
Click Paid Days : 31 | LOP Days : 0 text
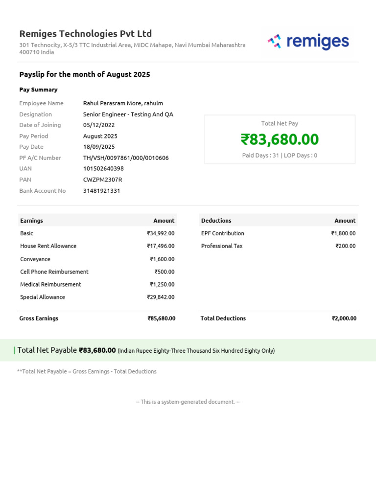[x=280, y=155]
